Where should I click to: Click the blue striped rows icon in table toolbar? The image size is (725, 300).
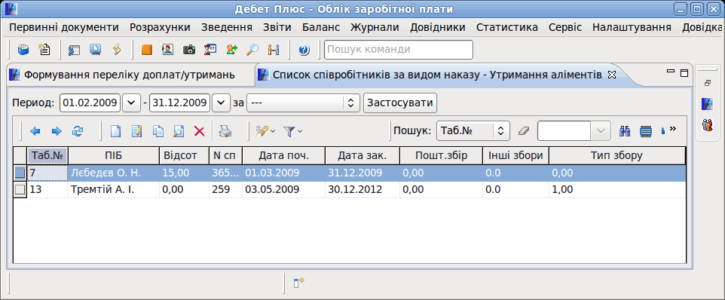(x=645, y=131)
